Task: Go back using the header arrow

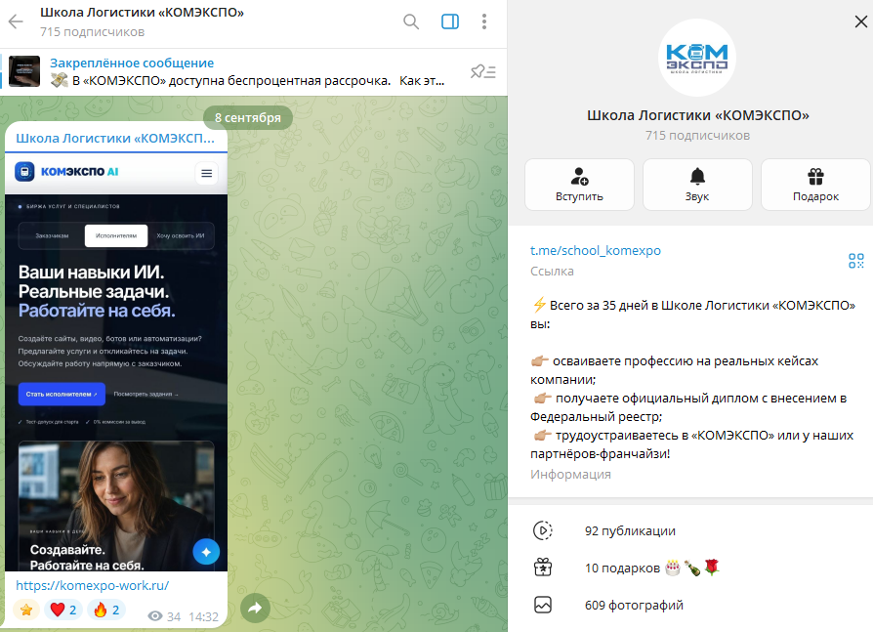Action: [16, 21]
